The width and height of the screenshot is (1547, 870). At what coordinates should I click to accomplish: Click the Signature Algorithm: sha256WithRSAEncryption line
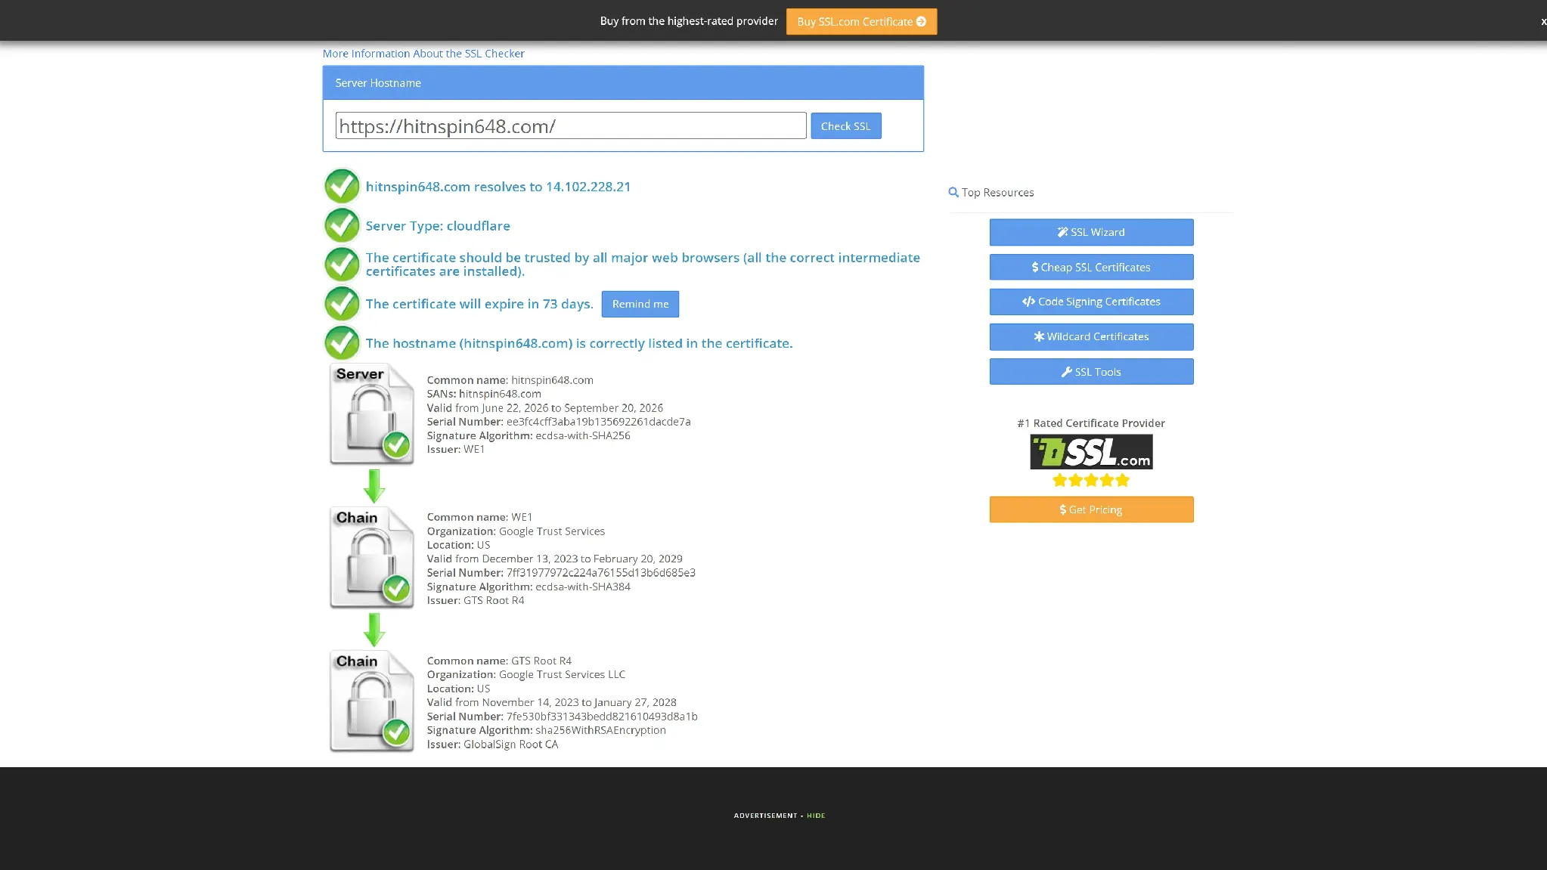point(547,730)
